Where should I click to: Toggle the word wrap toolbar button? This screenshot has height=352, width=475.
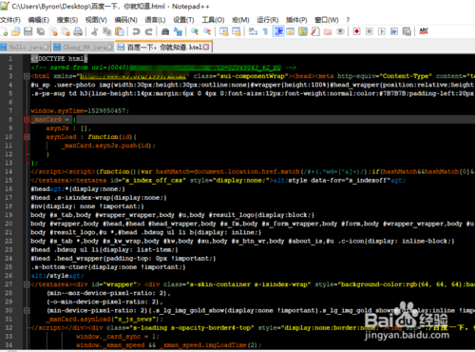pos(253,31)
